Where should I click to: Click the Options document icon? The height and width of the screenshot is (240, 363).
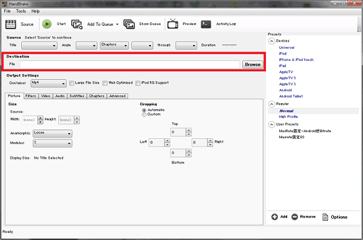click(325, 217)
